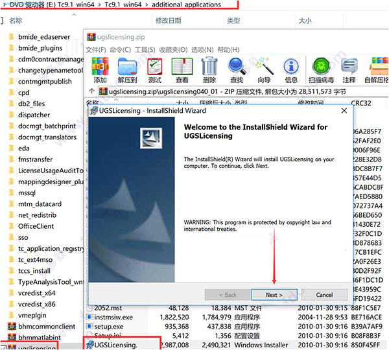
Task: Sort Explorer by 类型 column header
Action: [x=233, y=21]
